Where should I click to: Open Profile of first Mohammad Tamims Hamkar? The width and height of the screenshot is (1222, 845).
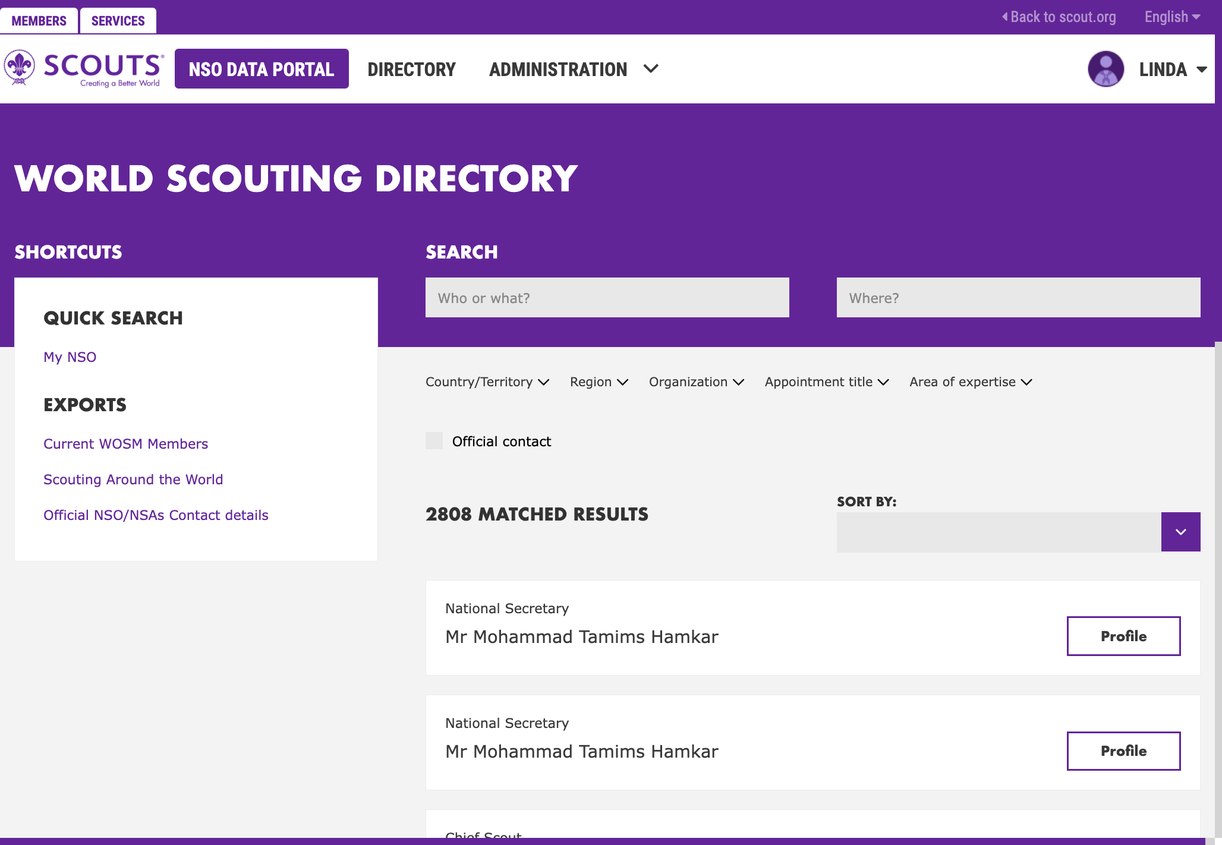point(1123,636)
